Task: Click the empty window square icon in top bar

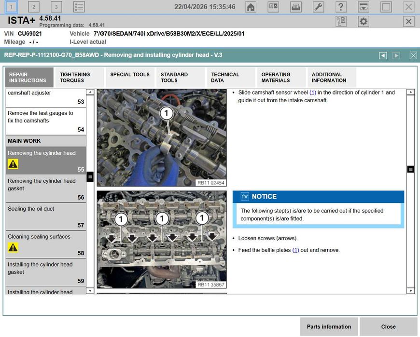Action: click(x=386, y=7)
